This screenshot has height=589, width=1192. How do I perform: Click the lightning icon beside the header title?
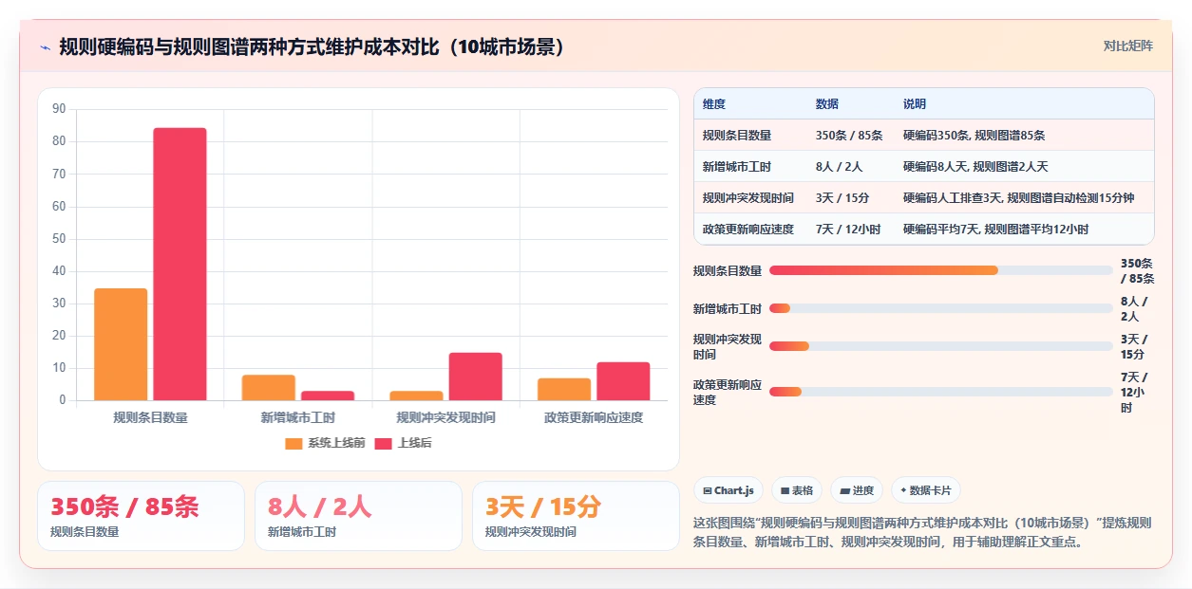45,47
